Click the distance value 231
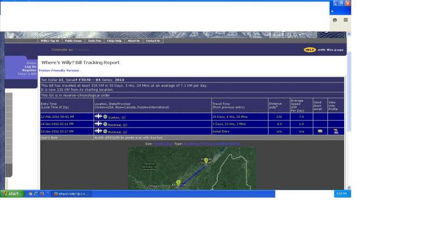448x233 pixels. coord(279,117)
